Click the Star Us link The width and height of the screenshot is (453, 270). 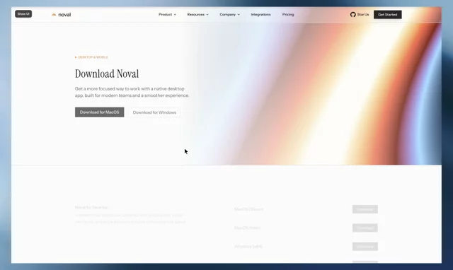pos(363,14)
